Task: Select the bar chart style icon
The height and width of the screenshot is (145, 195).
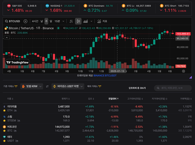Action: tap(71, 21)
